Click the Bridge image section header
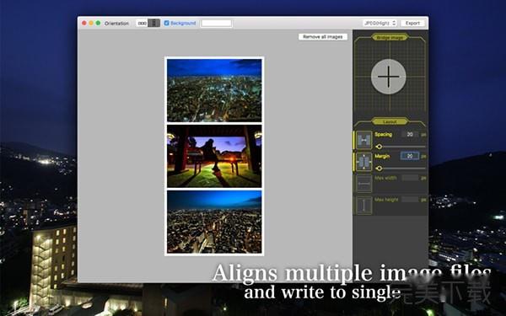506x316 pixels. tap(390, 37)
